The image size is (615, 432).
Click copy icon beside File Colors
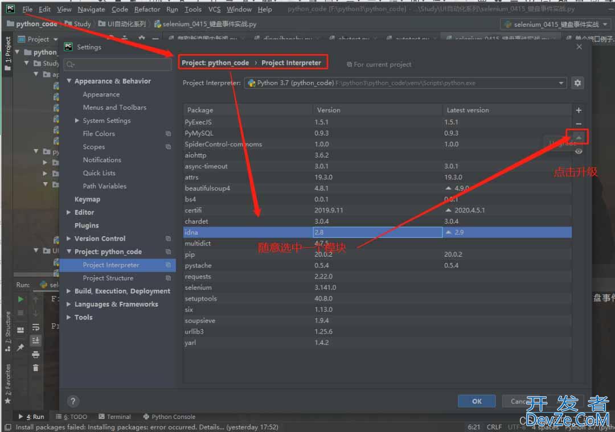click(x=168, y=134)
